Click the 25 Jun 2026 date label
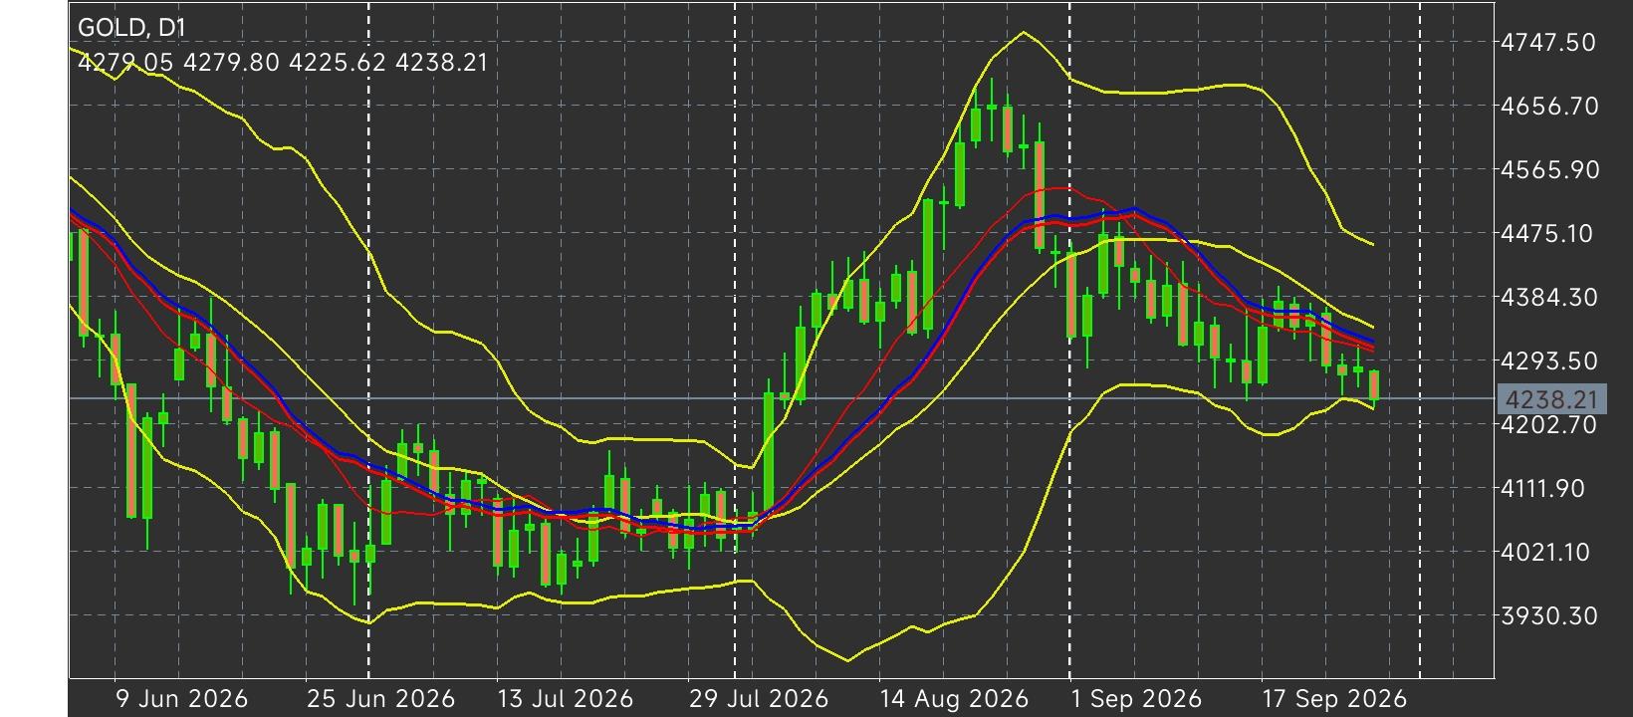Image resolution: width=1633 pixels, height=717 pixels. 380,699
